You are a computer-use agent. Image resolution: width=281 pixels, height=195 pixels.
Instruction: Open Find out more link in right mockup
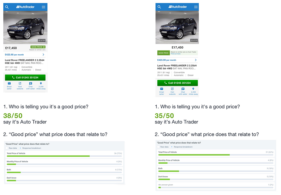point(176,54)
